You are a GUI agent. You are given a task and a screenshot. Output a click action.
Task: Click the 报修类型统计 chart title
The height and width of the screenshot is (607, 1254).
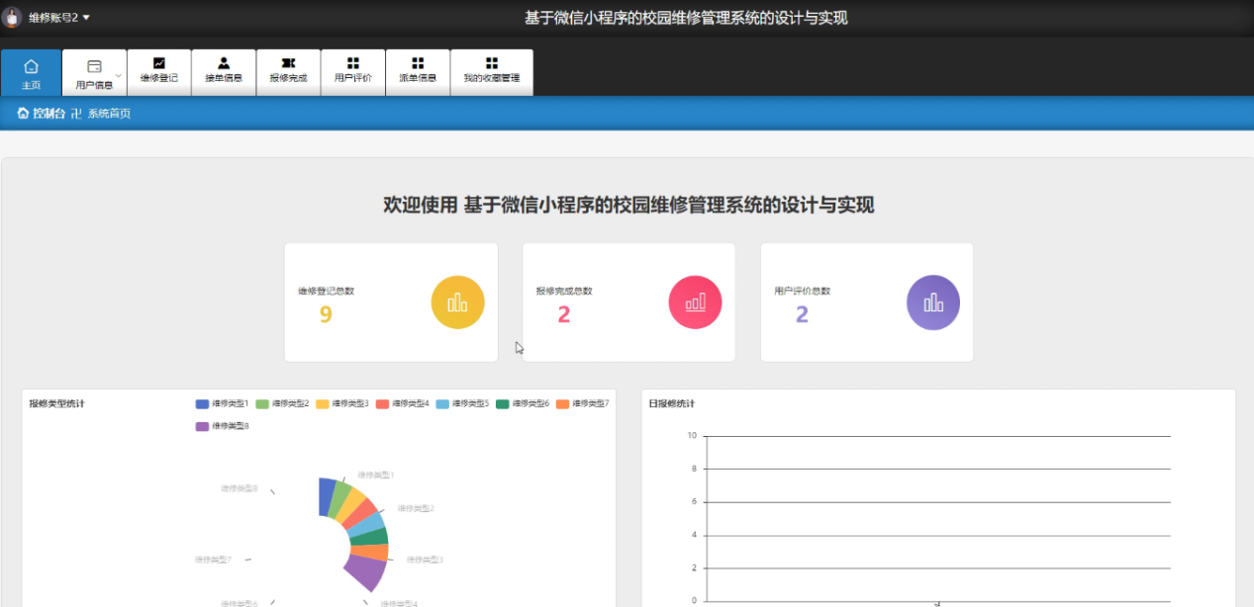click(56, 403)
